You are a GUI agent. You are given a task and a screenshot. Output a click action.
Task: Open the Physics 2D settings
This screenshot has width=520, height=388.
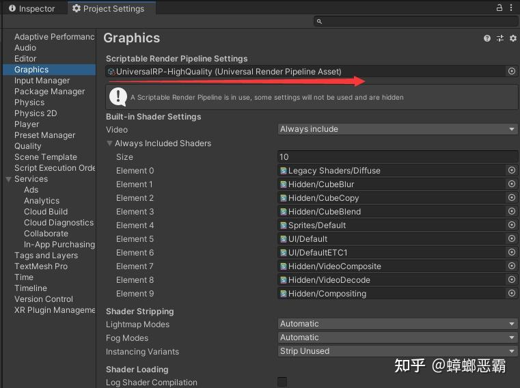pos(36,113)
